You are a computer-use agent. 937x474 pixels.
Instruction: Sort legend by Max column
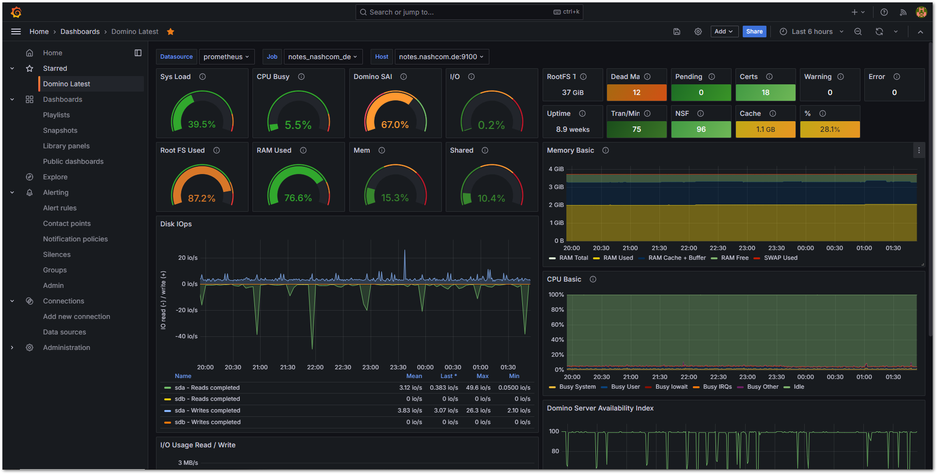[483, 376]
